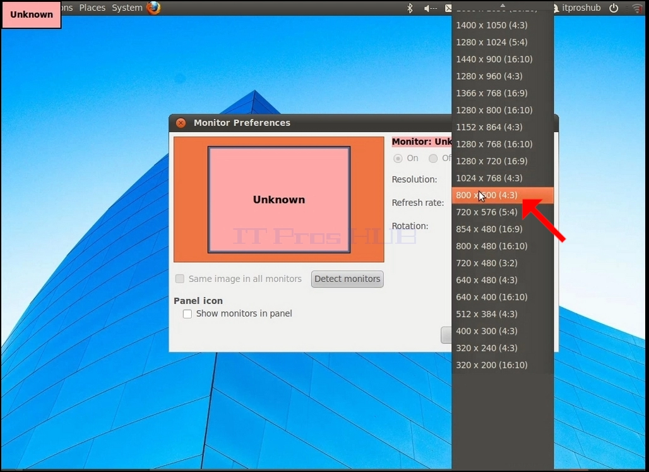
Task: Select 320 x 240 (4:3) option
Action: 503,348
